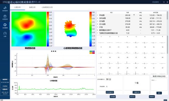Click save button under the remarks box
The height and width of the screenshot is (101, 169).
[159, 93]
